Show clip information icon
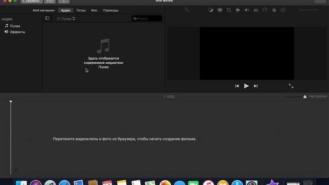The width and height of the screenshot is (329, 185). coord(283,10)
